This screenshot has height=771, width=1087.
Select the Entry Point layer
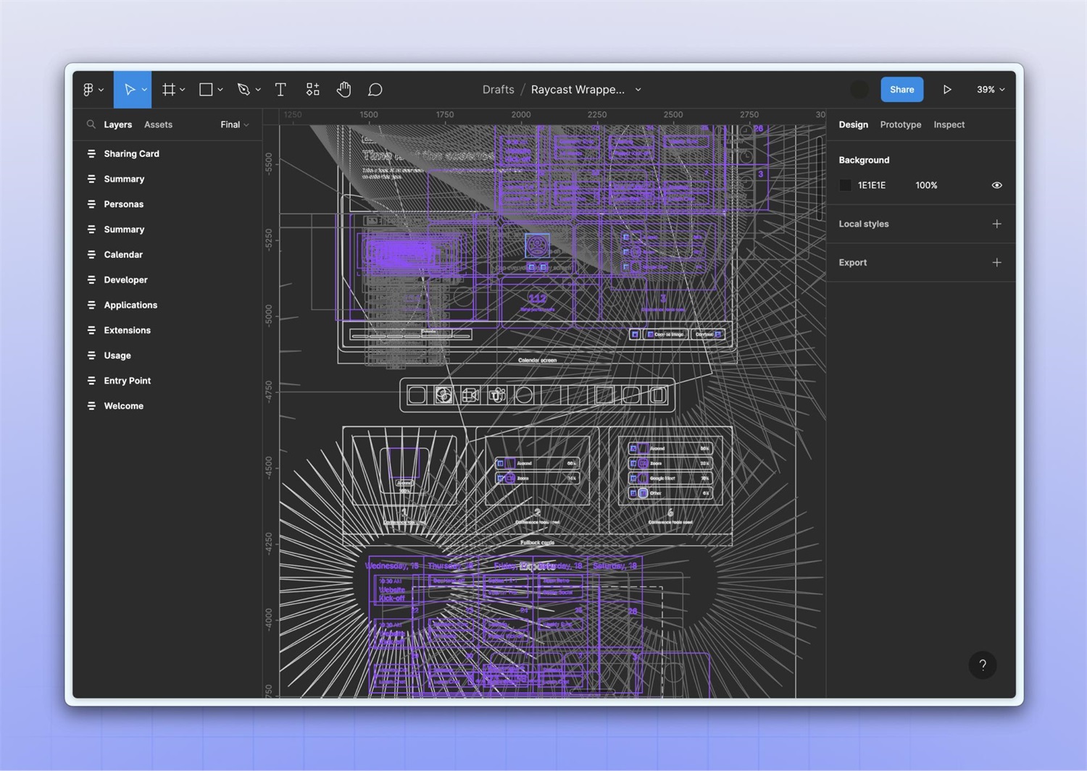[167, 381]
